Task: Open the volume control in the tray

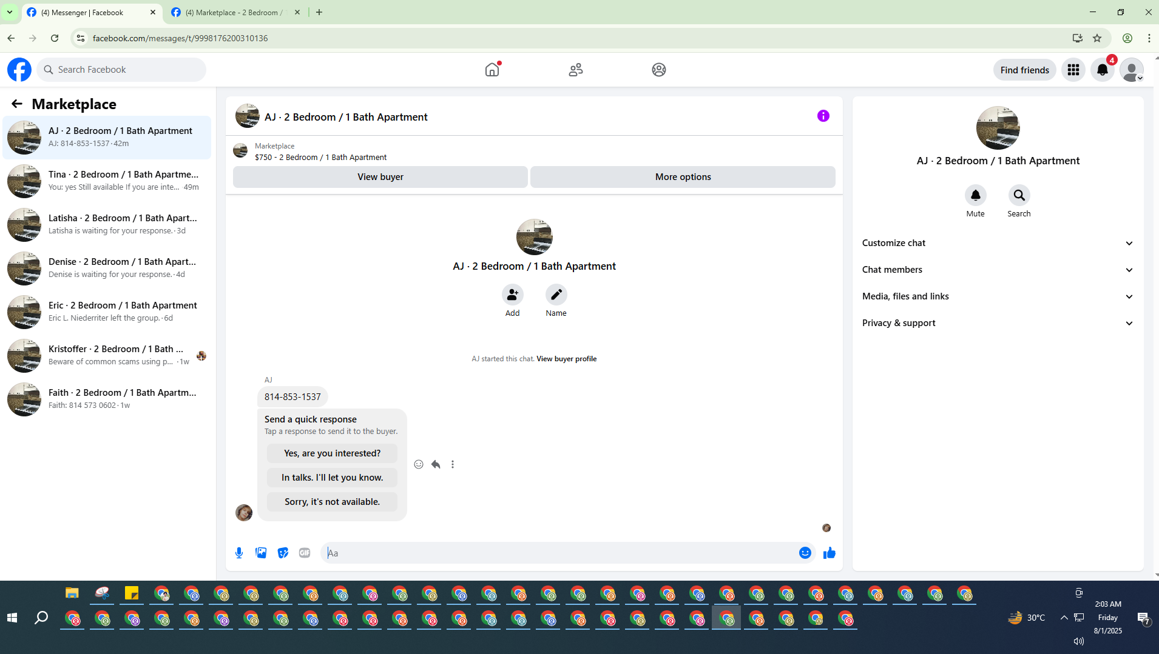Action: [1078, 641]
